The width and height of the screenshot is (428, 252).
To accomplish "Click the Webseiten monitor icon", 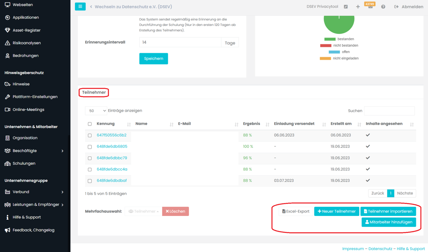I will tap(8, 5).
